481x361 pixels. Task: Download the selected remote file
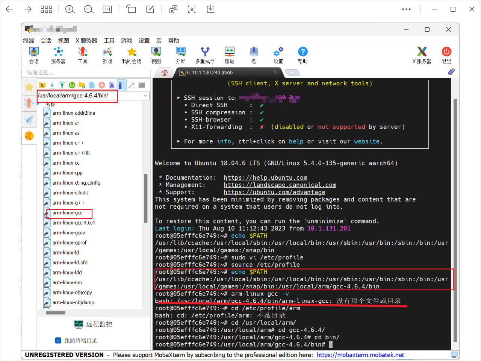tap(52, 85)
